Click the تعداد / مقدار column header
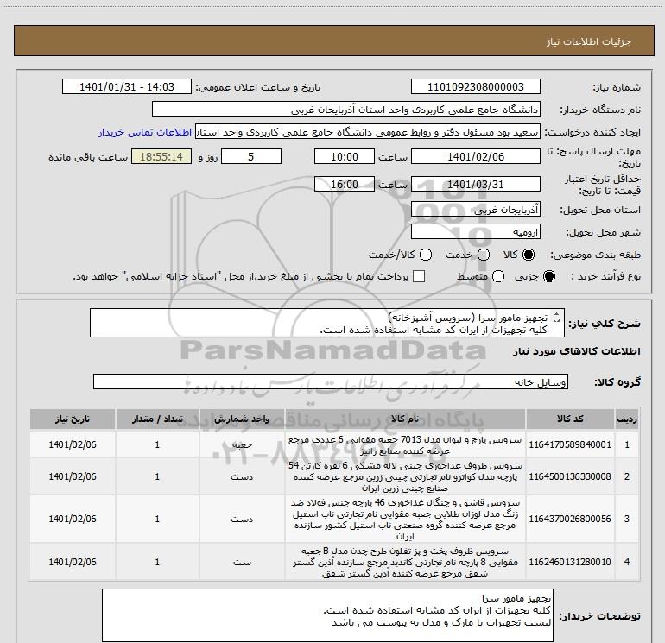The height and width of the screenshot is (643, 665). [x=157, y=419]
